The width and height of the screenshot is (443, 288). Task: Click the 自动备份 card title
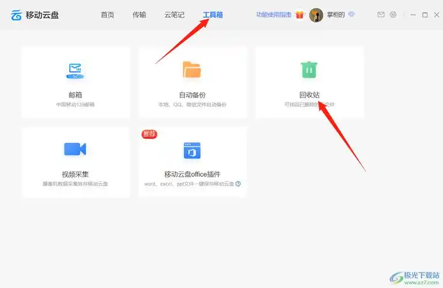pos(192,95)
